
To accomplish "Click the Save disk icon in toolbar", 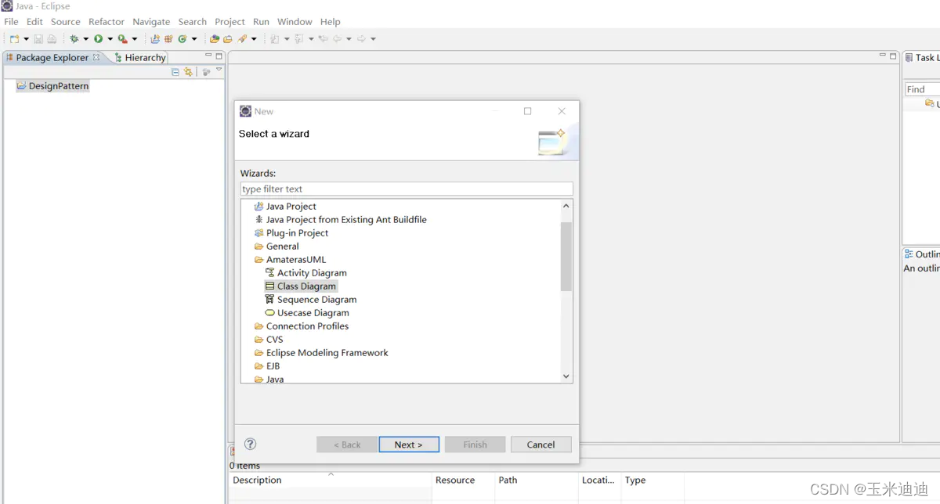I will pos(38,38).
